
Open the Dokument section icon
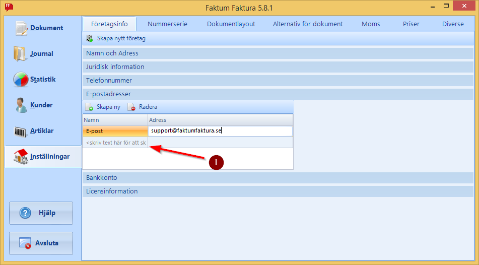(x=21, y=28)
